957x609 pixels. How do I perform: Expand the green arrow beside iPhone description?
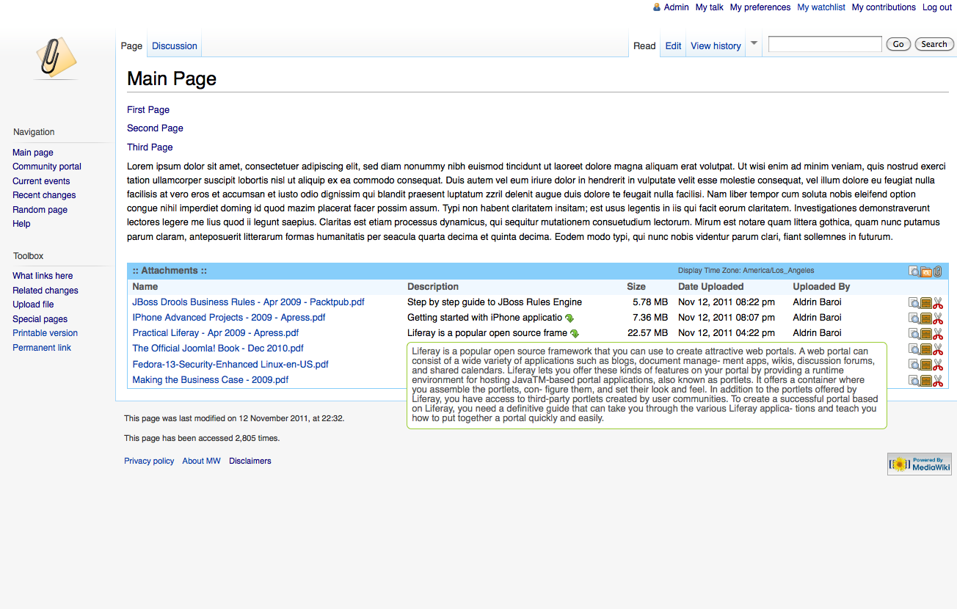(x=570, y=318)
